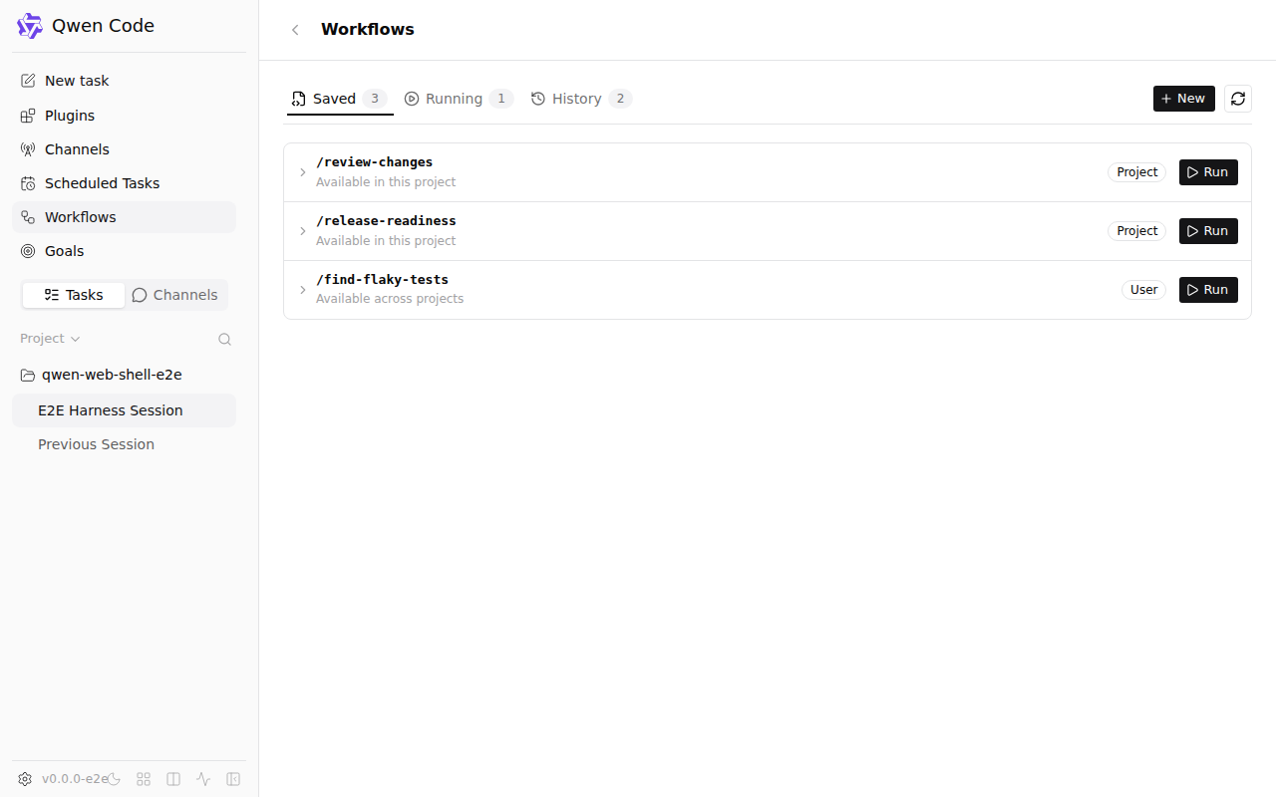Screen dimensions: 1276x797
Task: Switch to the Channels segmented tab
Action: coord(174,295)
